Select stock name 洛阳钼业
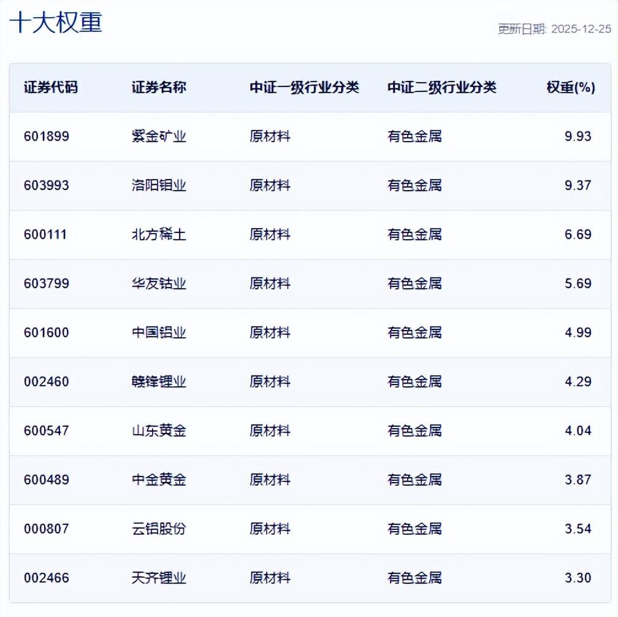The image size is (618, 617). 159,185
